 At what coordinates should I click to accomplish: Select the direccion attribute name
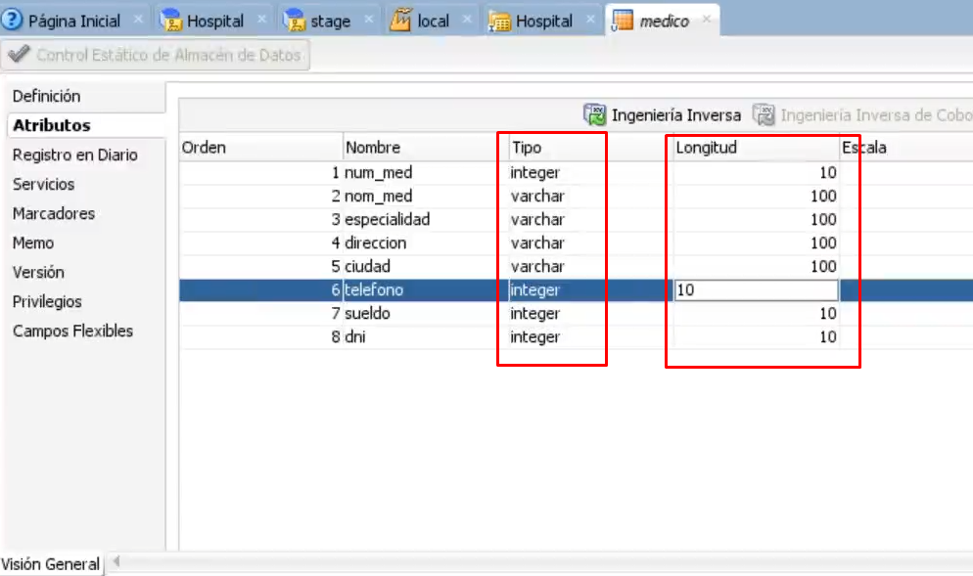[376, 244]
